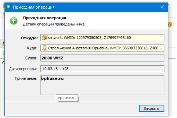Viewport: 177px width, 118px height.
Task: Select the Куда field Стрельченко Анастасия Юрьевна
Action: [x=102, y=48]
